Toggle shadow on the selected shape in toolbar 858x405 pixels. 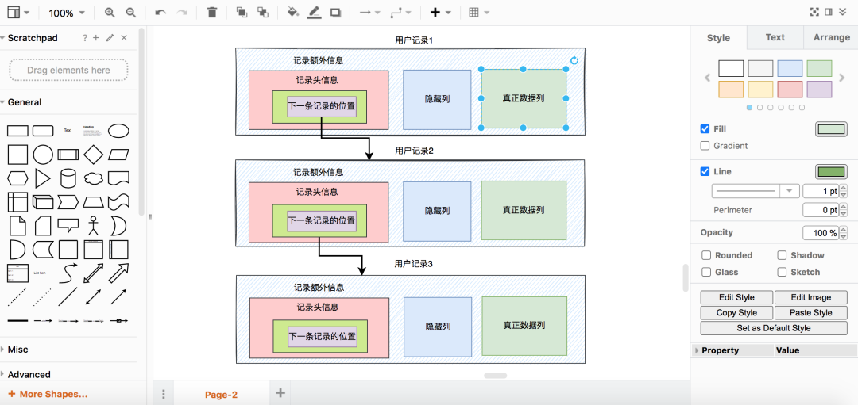[x=335, y=13]
